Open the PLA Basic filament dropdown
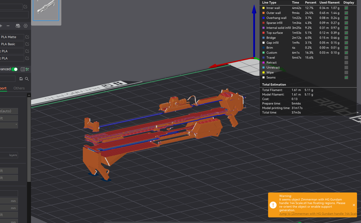 (12, 44)
